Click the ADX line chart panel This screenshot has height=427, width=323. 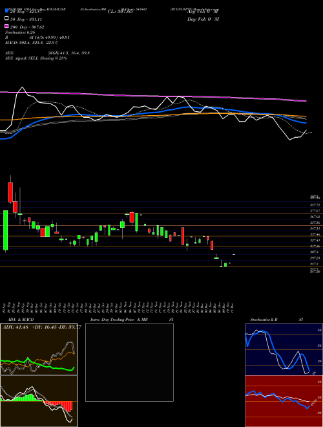tap(39, 349)
